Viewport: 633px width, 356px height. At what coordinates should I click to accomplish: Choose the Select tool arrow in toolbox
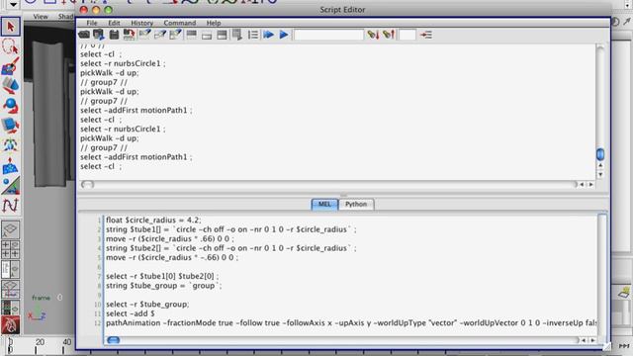click(x=11, y=27)
